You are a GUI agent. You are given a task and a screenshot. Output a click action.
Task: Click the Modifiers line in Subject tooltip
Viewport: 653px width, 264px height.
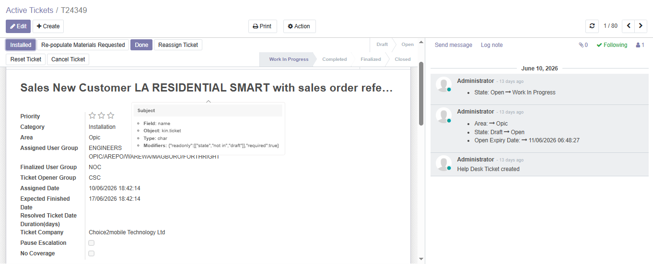point(211,145)
